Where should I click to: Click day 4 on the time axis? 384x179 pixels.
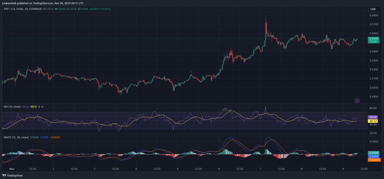click(x=136, y=169)
